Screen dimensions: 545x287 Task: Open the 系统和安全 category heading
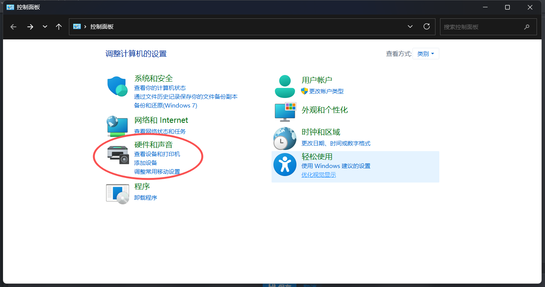click(x=153, y=78)
